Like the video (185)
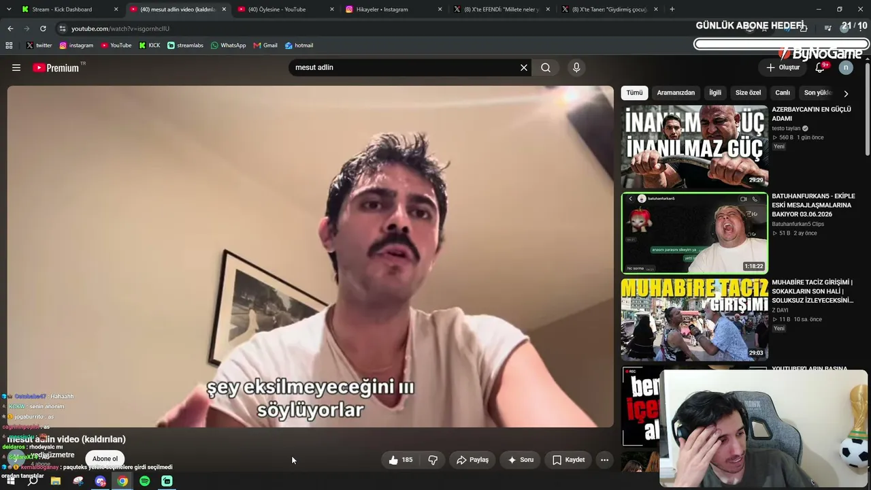871x490 pixels. pos(400,460)
